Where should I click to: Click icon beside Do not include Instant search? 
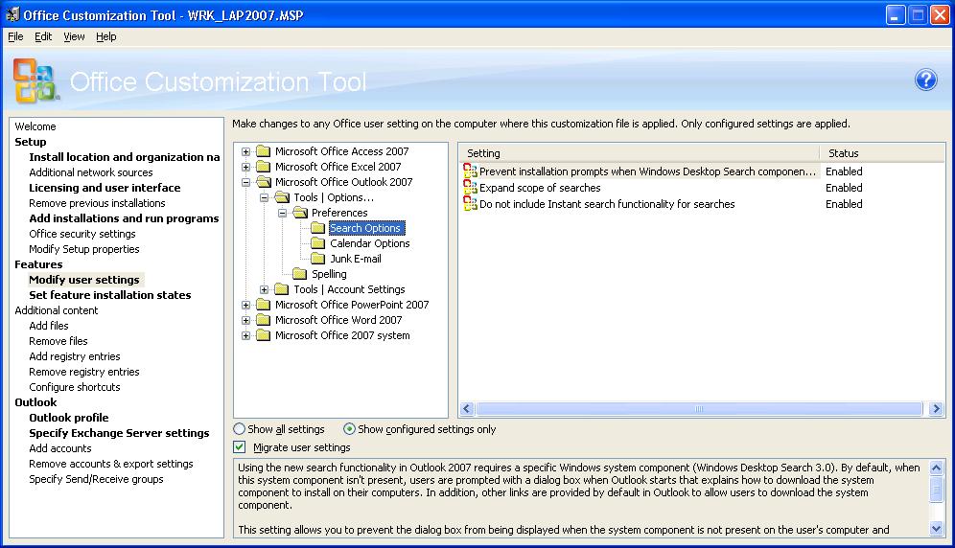tap(470, 203)
